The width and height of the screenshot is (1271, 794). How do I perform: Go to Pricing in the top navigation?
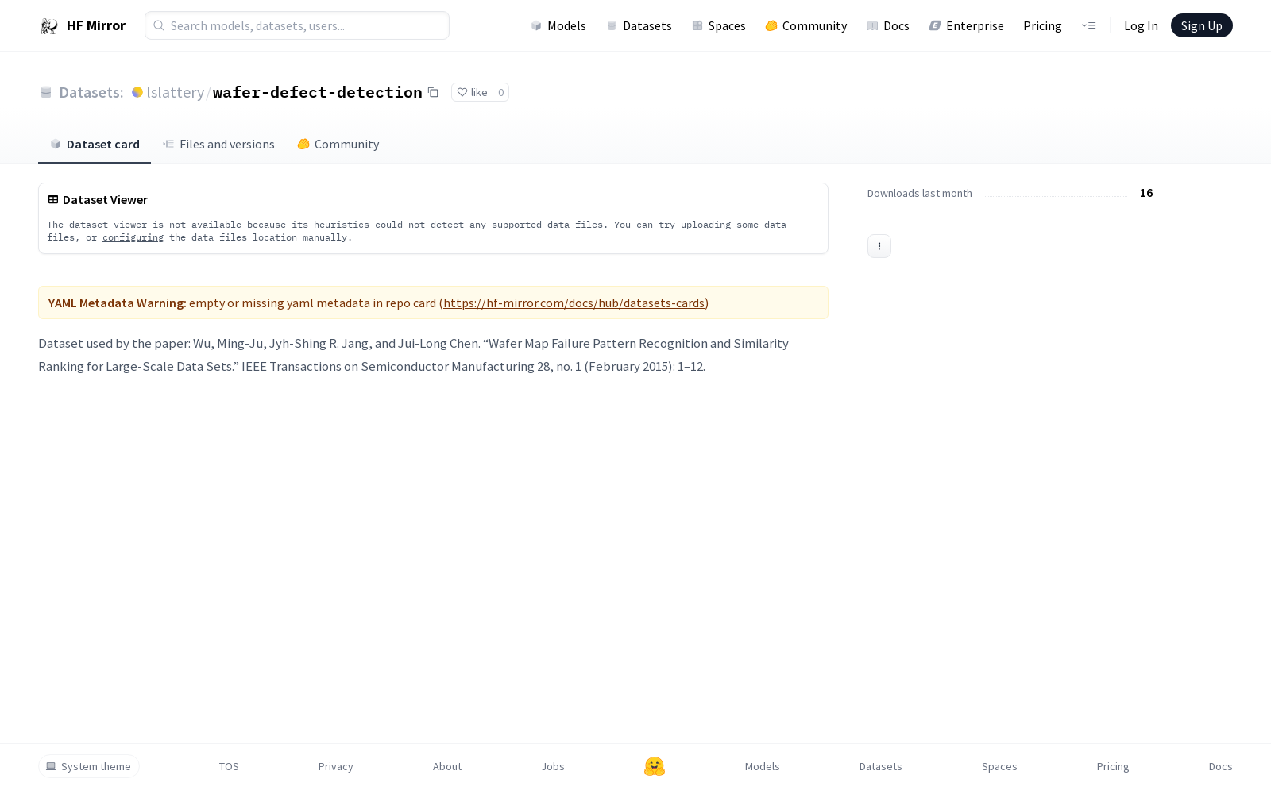1042,25
